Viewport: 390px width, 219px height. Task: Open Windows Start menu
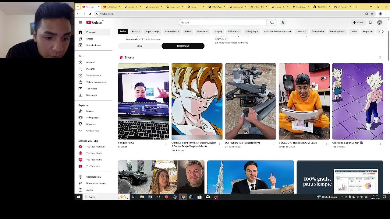click(x=78, y=197)
